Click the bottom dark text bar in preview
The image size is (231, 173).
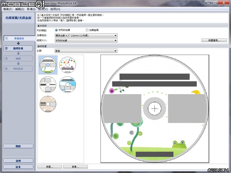click(x=154, y=154)
